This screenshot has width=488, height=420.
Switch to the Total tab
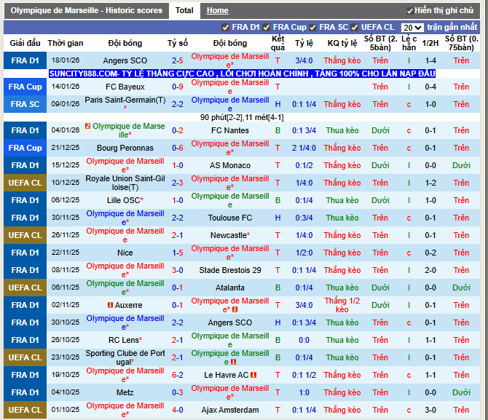click(184, 11)
